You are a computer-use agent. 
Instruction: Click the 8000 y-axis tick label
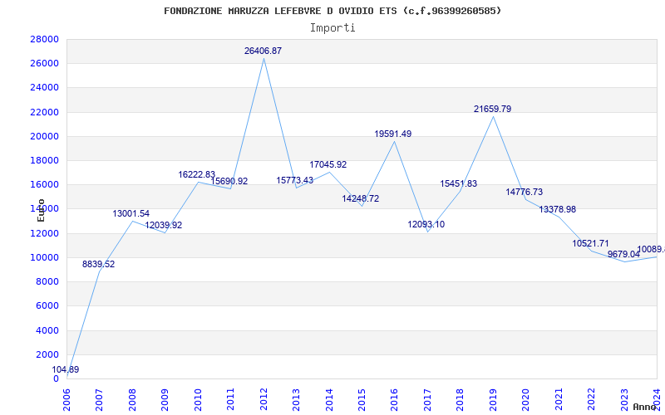(x=47, y=281)
